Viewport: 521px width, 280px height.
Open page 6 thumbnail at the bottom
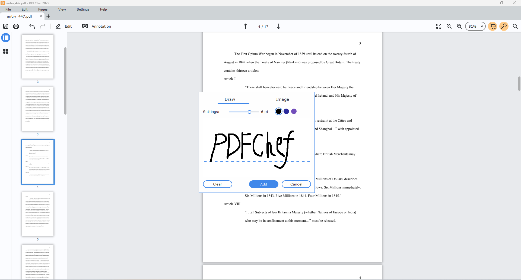pos(38,262)
